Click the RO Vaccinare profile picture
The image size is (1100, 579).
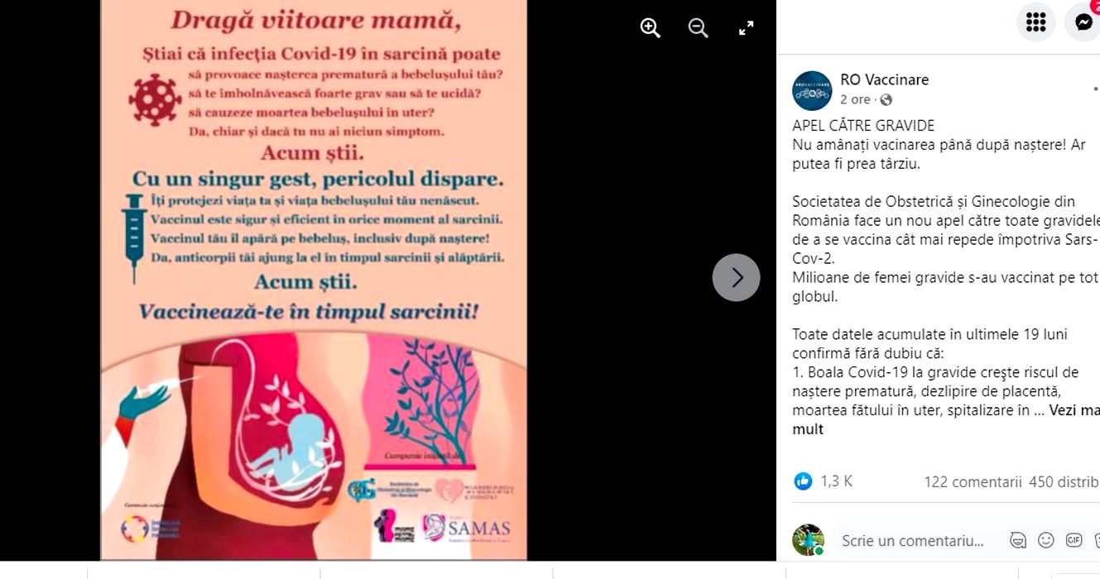[x=812, y=90]
